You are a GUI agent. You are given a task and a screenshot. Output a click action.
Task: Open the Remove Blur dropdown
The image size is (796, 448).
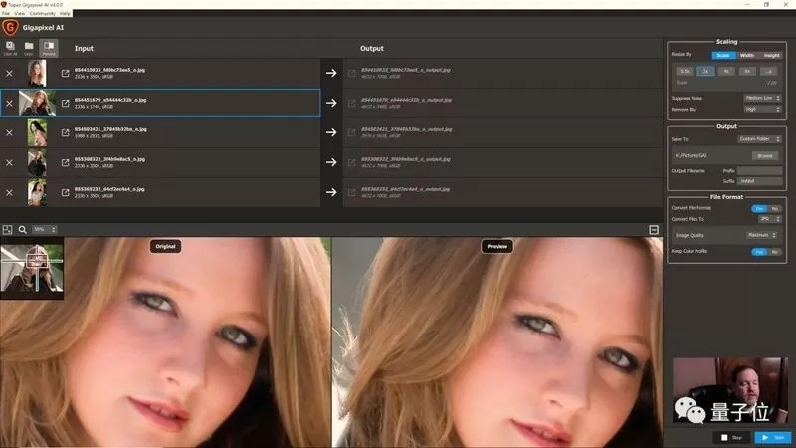[x=762, y=109]
